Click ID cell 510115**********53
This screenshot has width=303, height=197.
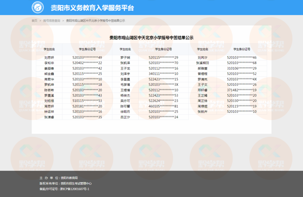pos(87,101)
